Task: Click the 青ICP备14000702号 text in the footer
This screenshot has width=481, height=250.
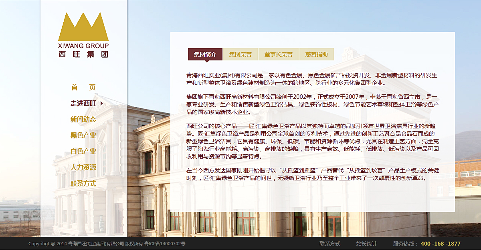Action: coord(165,244)
